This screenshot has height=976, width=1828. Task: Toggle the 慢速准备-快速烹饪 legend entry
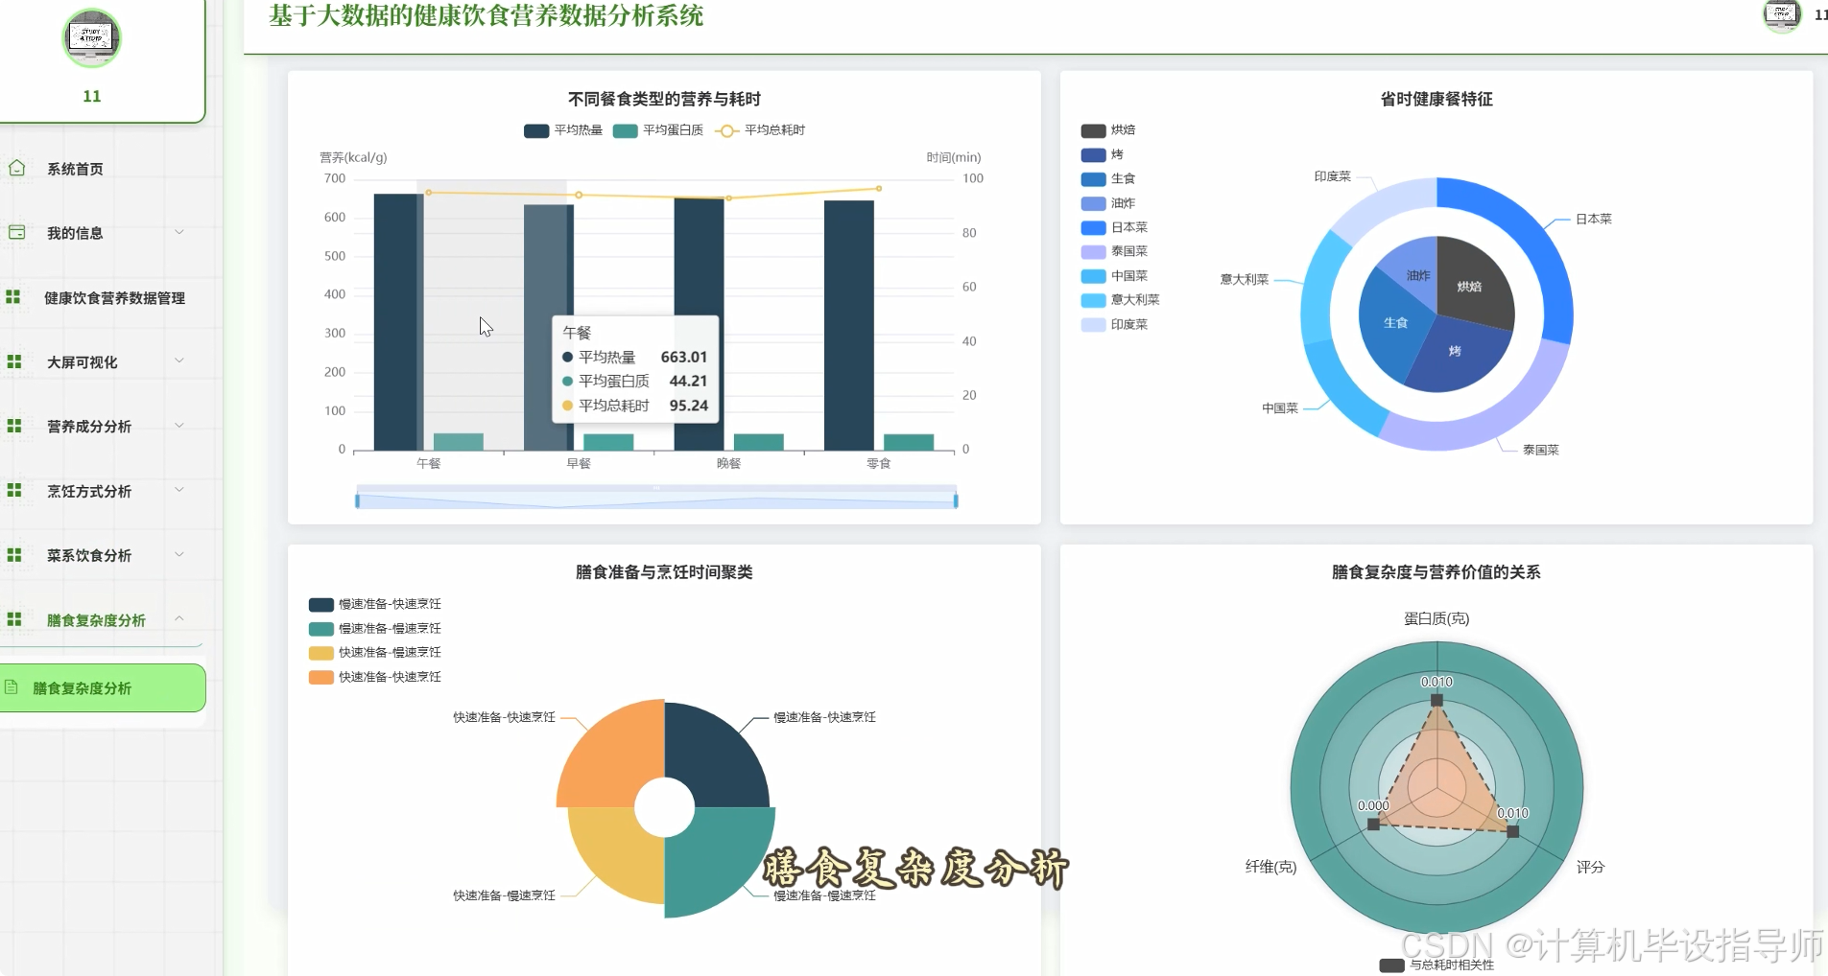373,604
